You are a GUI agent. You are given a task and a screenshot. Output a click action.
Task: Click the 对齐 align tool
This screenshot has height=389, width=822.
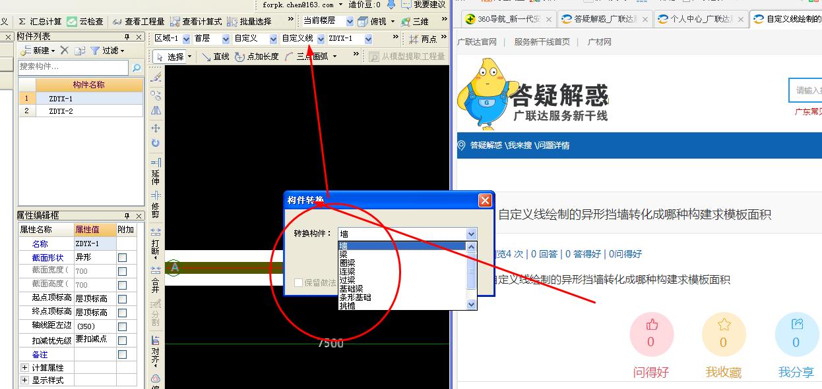(156, 351)
